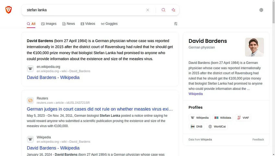Click Feedback link in infobox
The height and width of the screenshot is (156, 275).
tap(258, 139)
